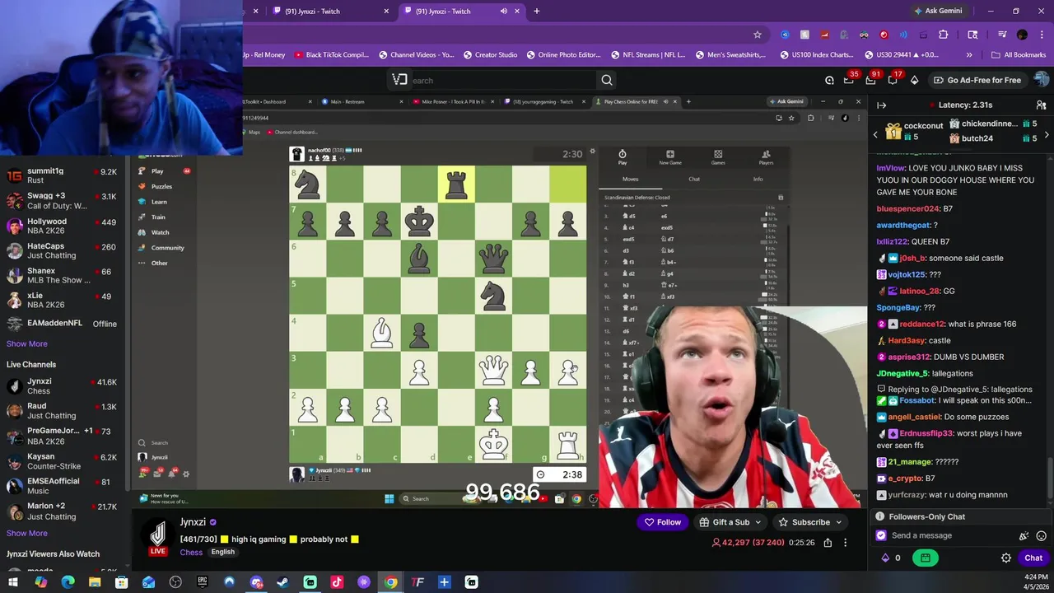Show hidden bookmarks with the double chevron

point(969,55)
